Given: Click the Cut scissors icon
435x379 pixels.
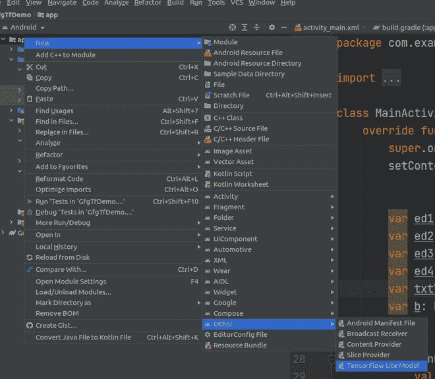Looking at the screenshot, I should (x=30, y=67).
